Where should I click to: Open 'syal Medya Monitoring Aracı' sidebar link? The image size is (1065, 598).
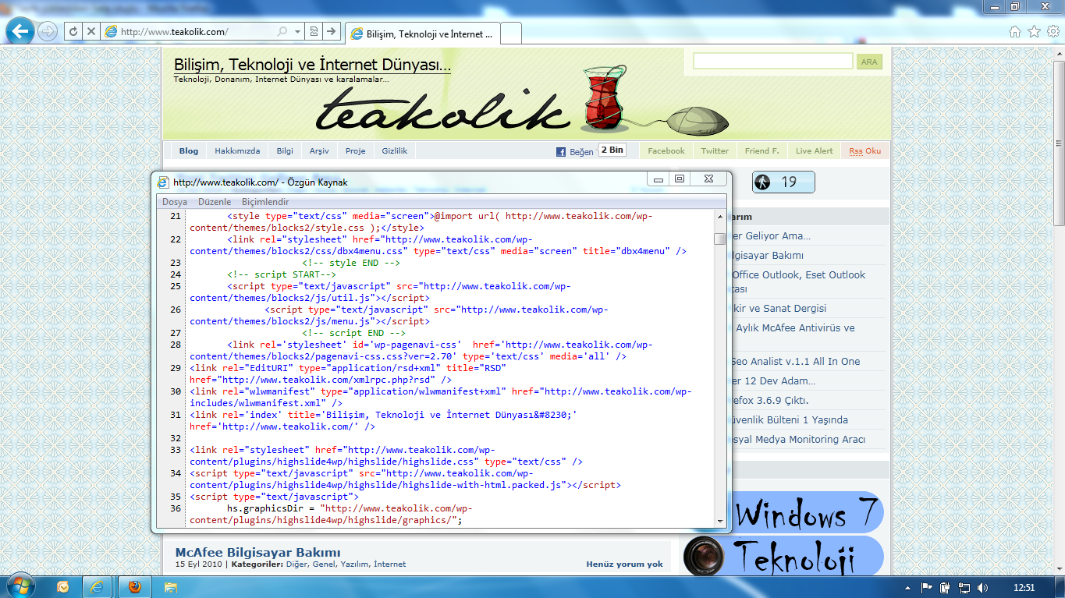[x=798, y=440]
